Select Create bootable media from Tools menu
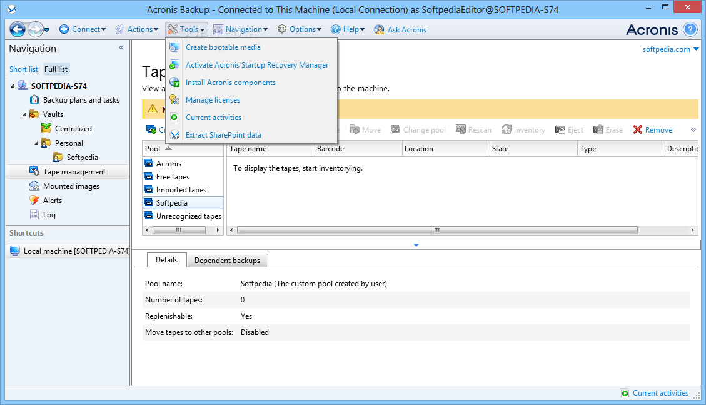706x405 pixels. coord(251,47)
